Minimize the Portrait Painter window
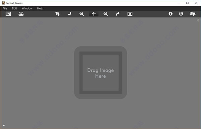Image resolution: width=201 pixels, height=129 pixels. click(179, 3)
